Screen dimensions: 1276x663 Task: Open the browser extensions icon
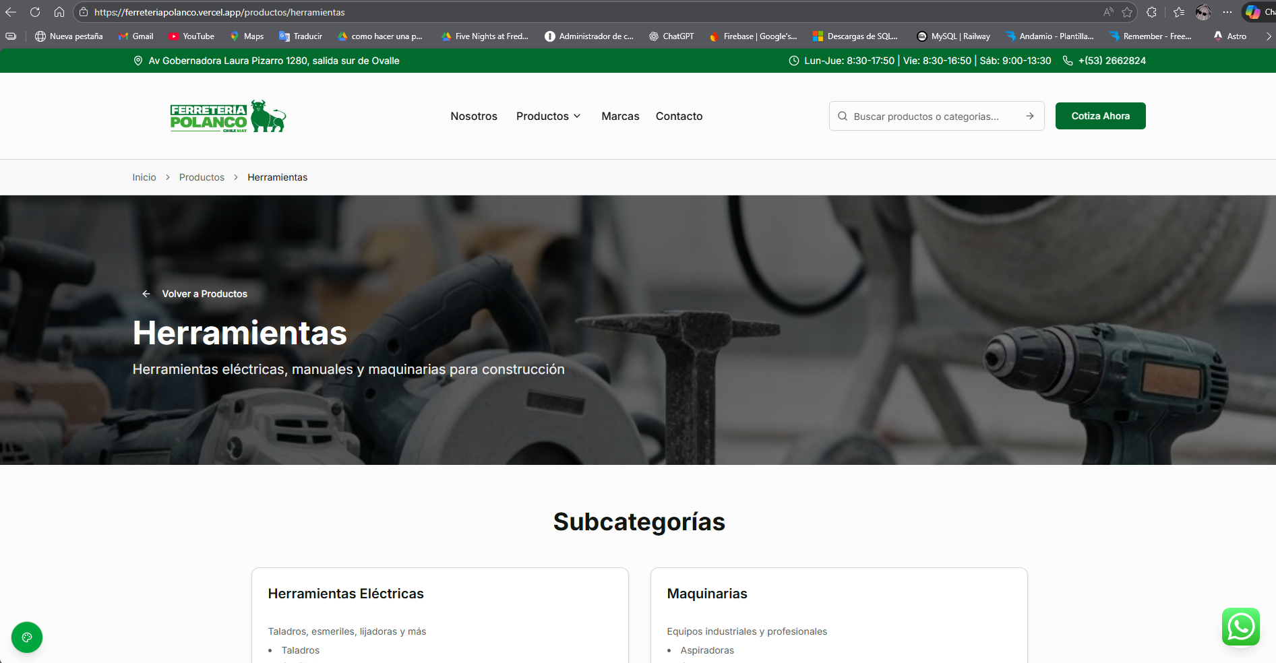point(1151,12)
